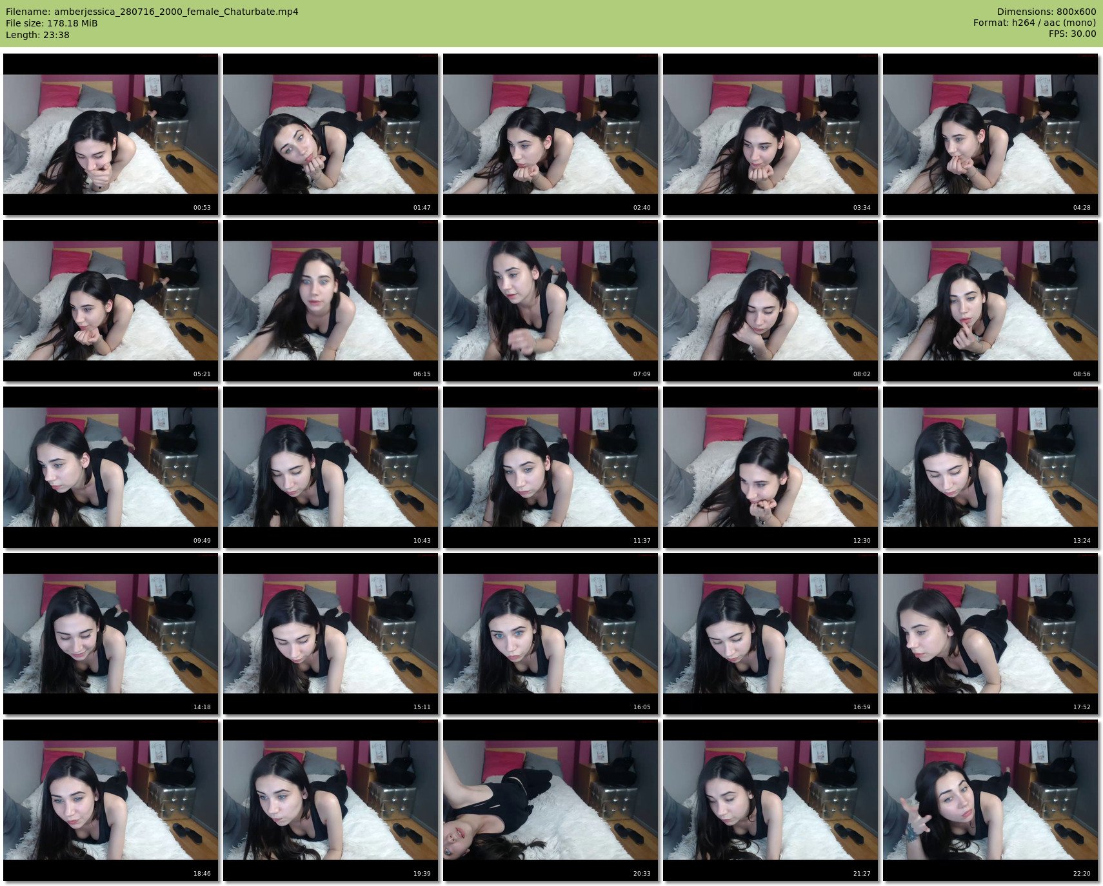Screen dimensions: 1103x886
Task: Click the 04:28 frame thumbnail
Action: click(990, 134)
